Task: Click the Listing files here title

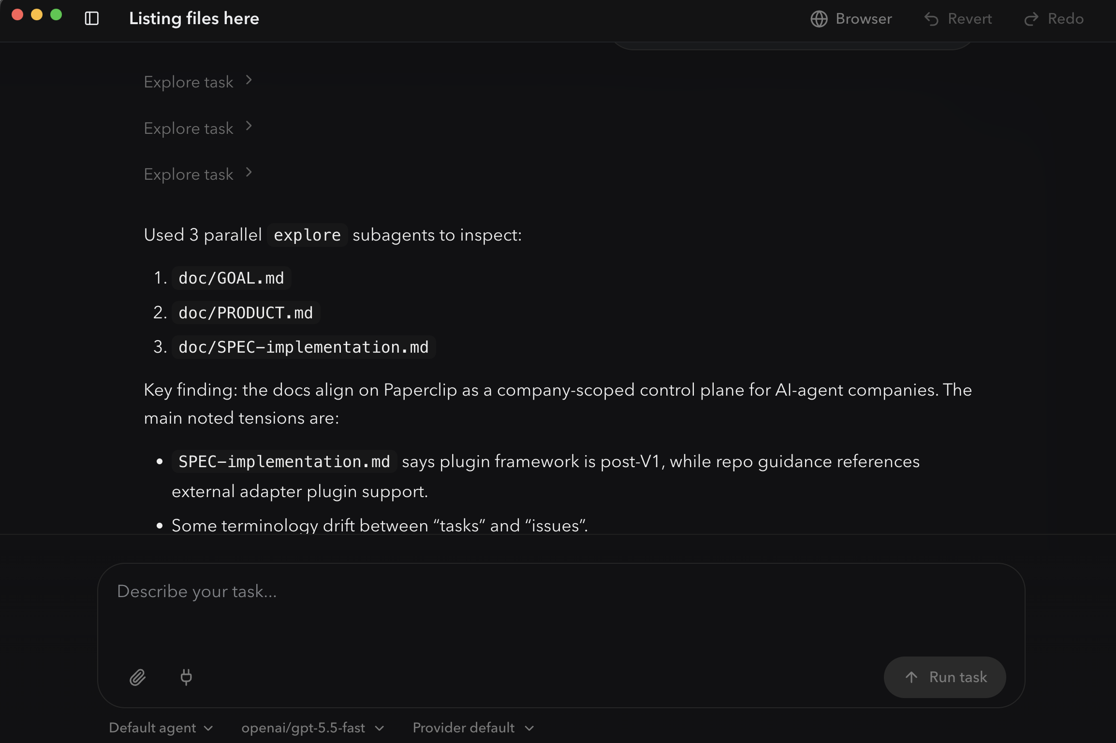Action: [x=194, y=18]
